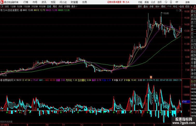Select the 月线 monthly tab
Screen dimensions: 196x126
click(x=60, y=6)
